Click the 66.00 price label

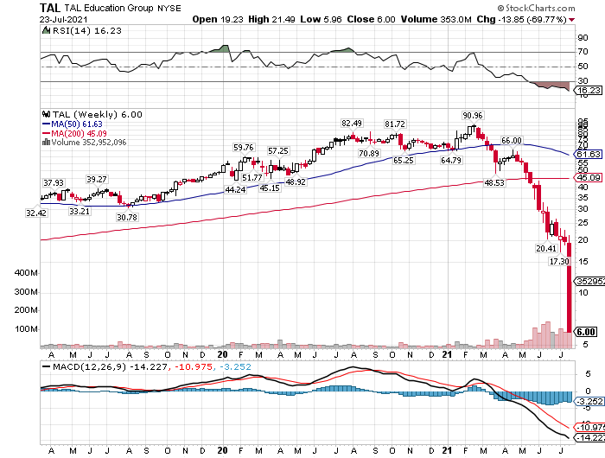tap(512, 141)
